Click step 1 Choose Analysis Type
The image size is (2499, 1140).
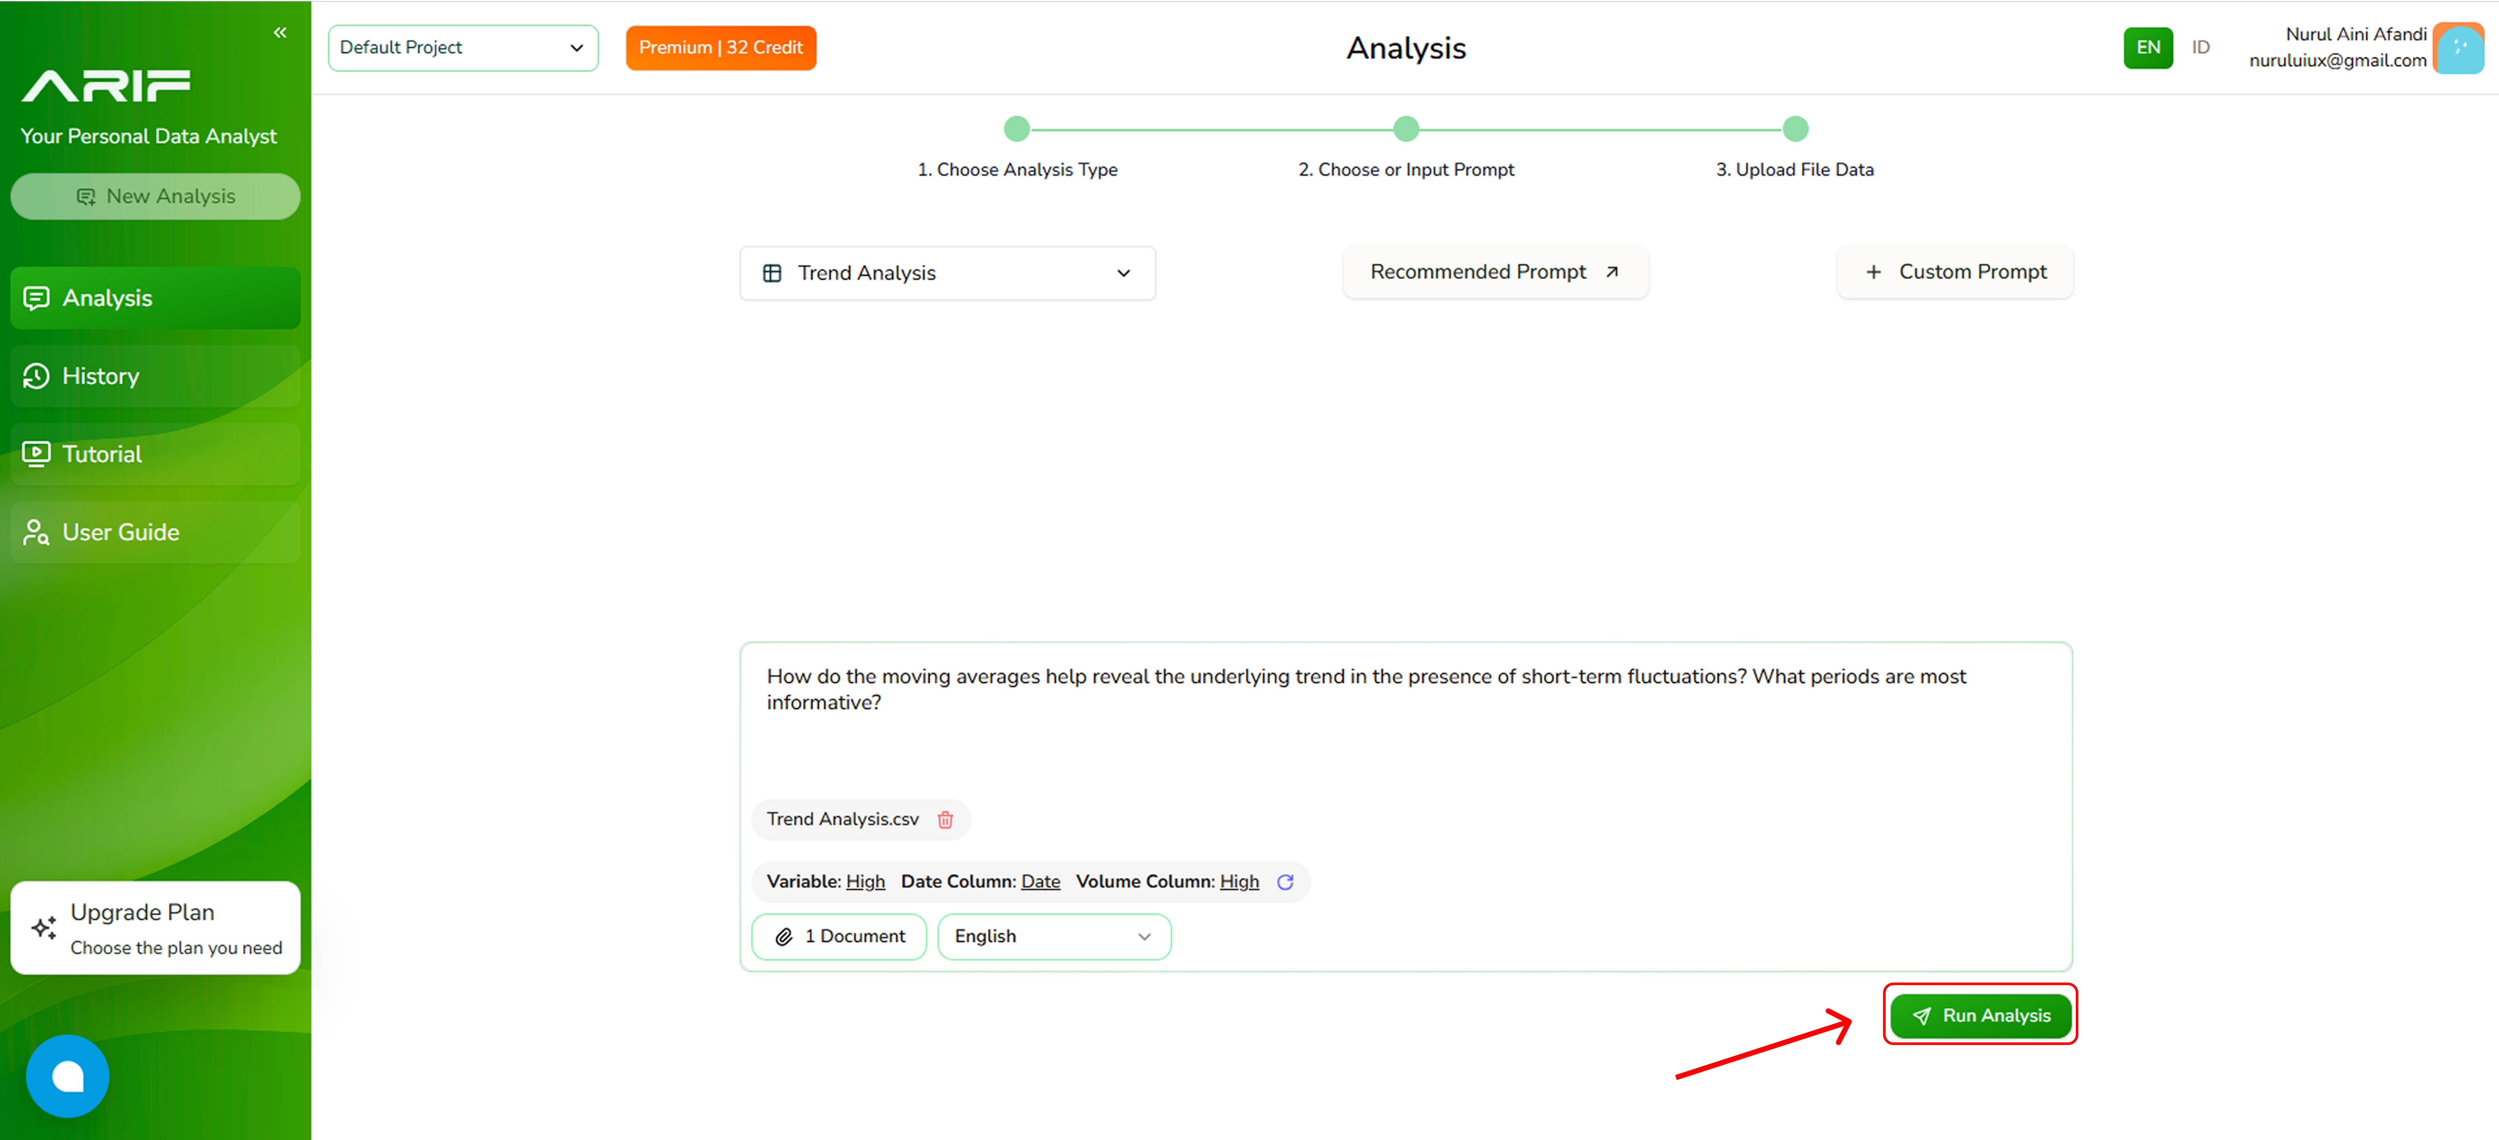tap(1017, 129)
